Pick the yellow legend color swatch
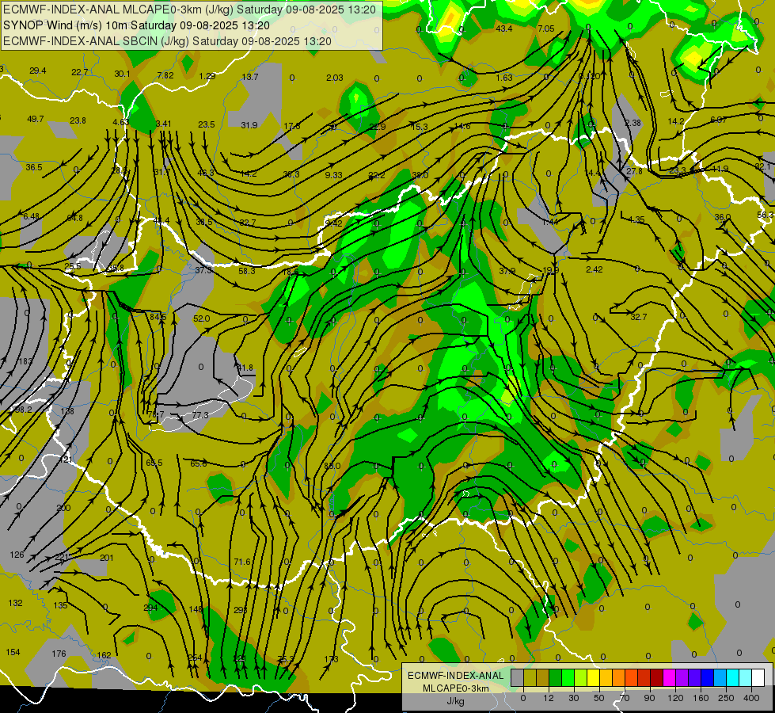775x713 pixels. (594, 677)
